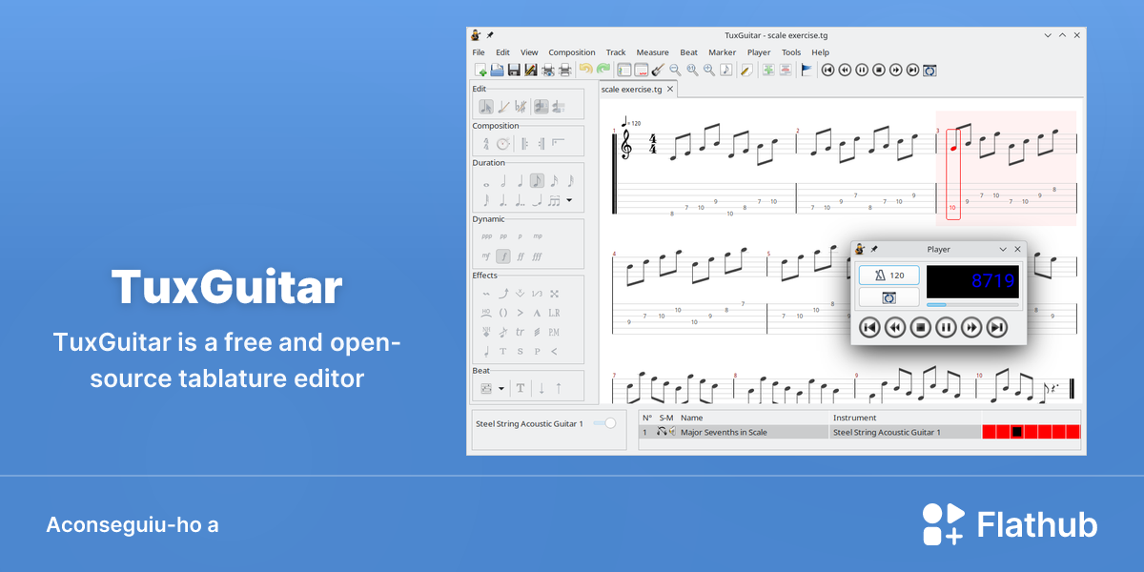Viewport: 1144px width, 572px height.
Task: Save the song with the floppy disk icon
Action: pyautogui.click(x=514, y=70)
